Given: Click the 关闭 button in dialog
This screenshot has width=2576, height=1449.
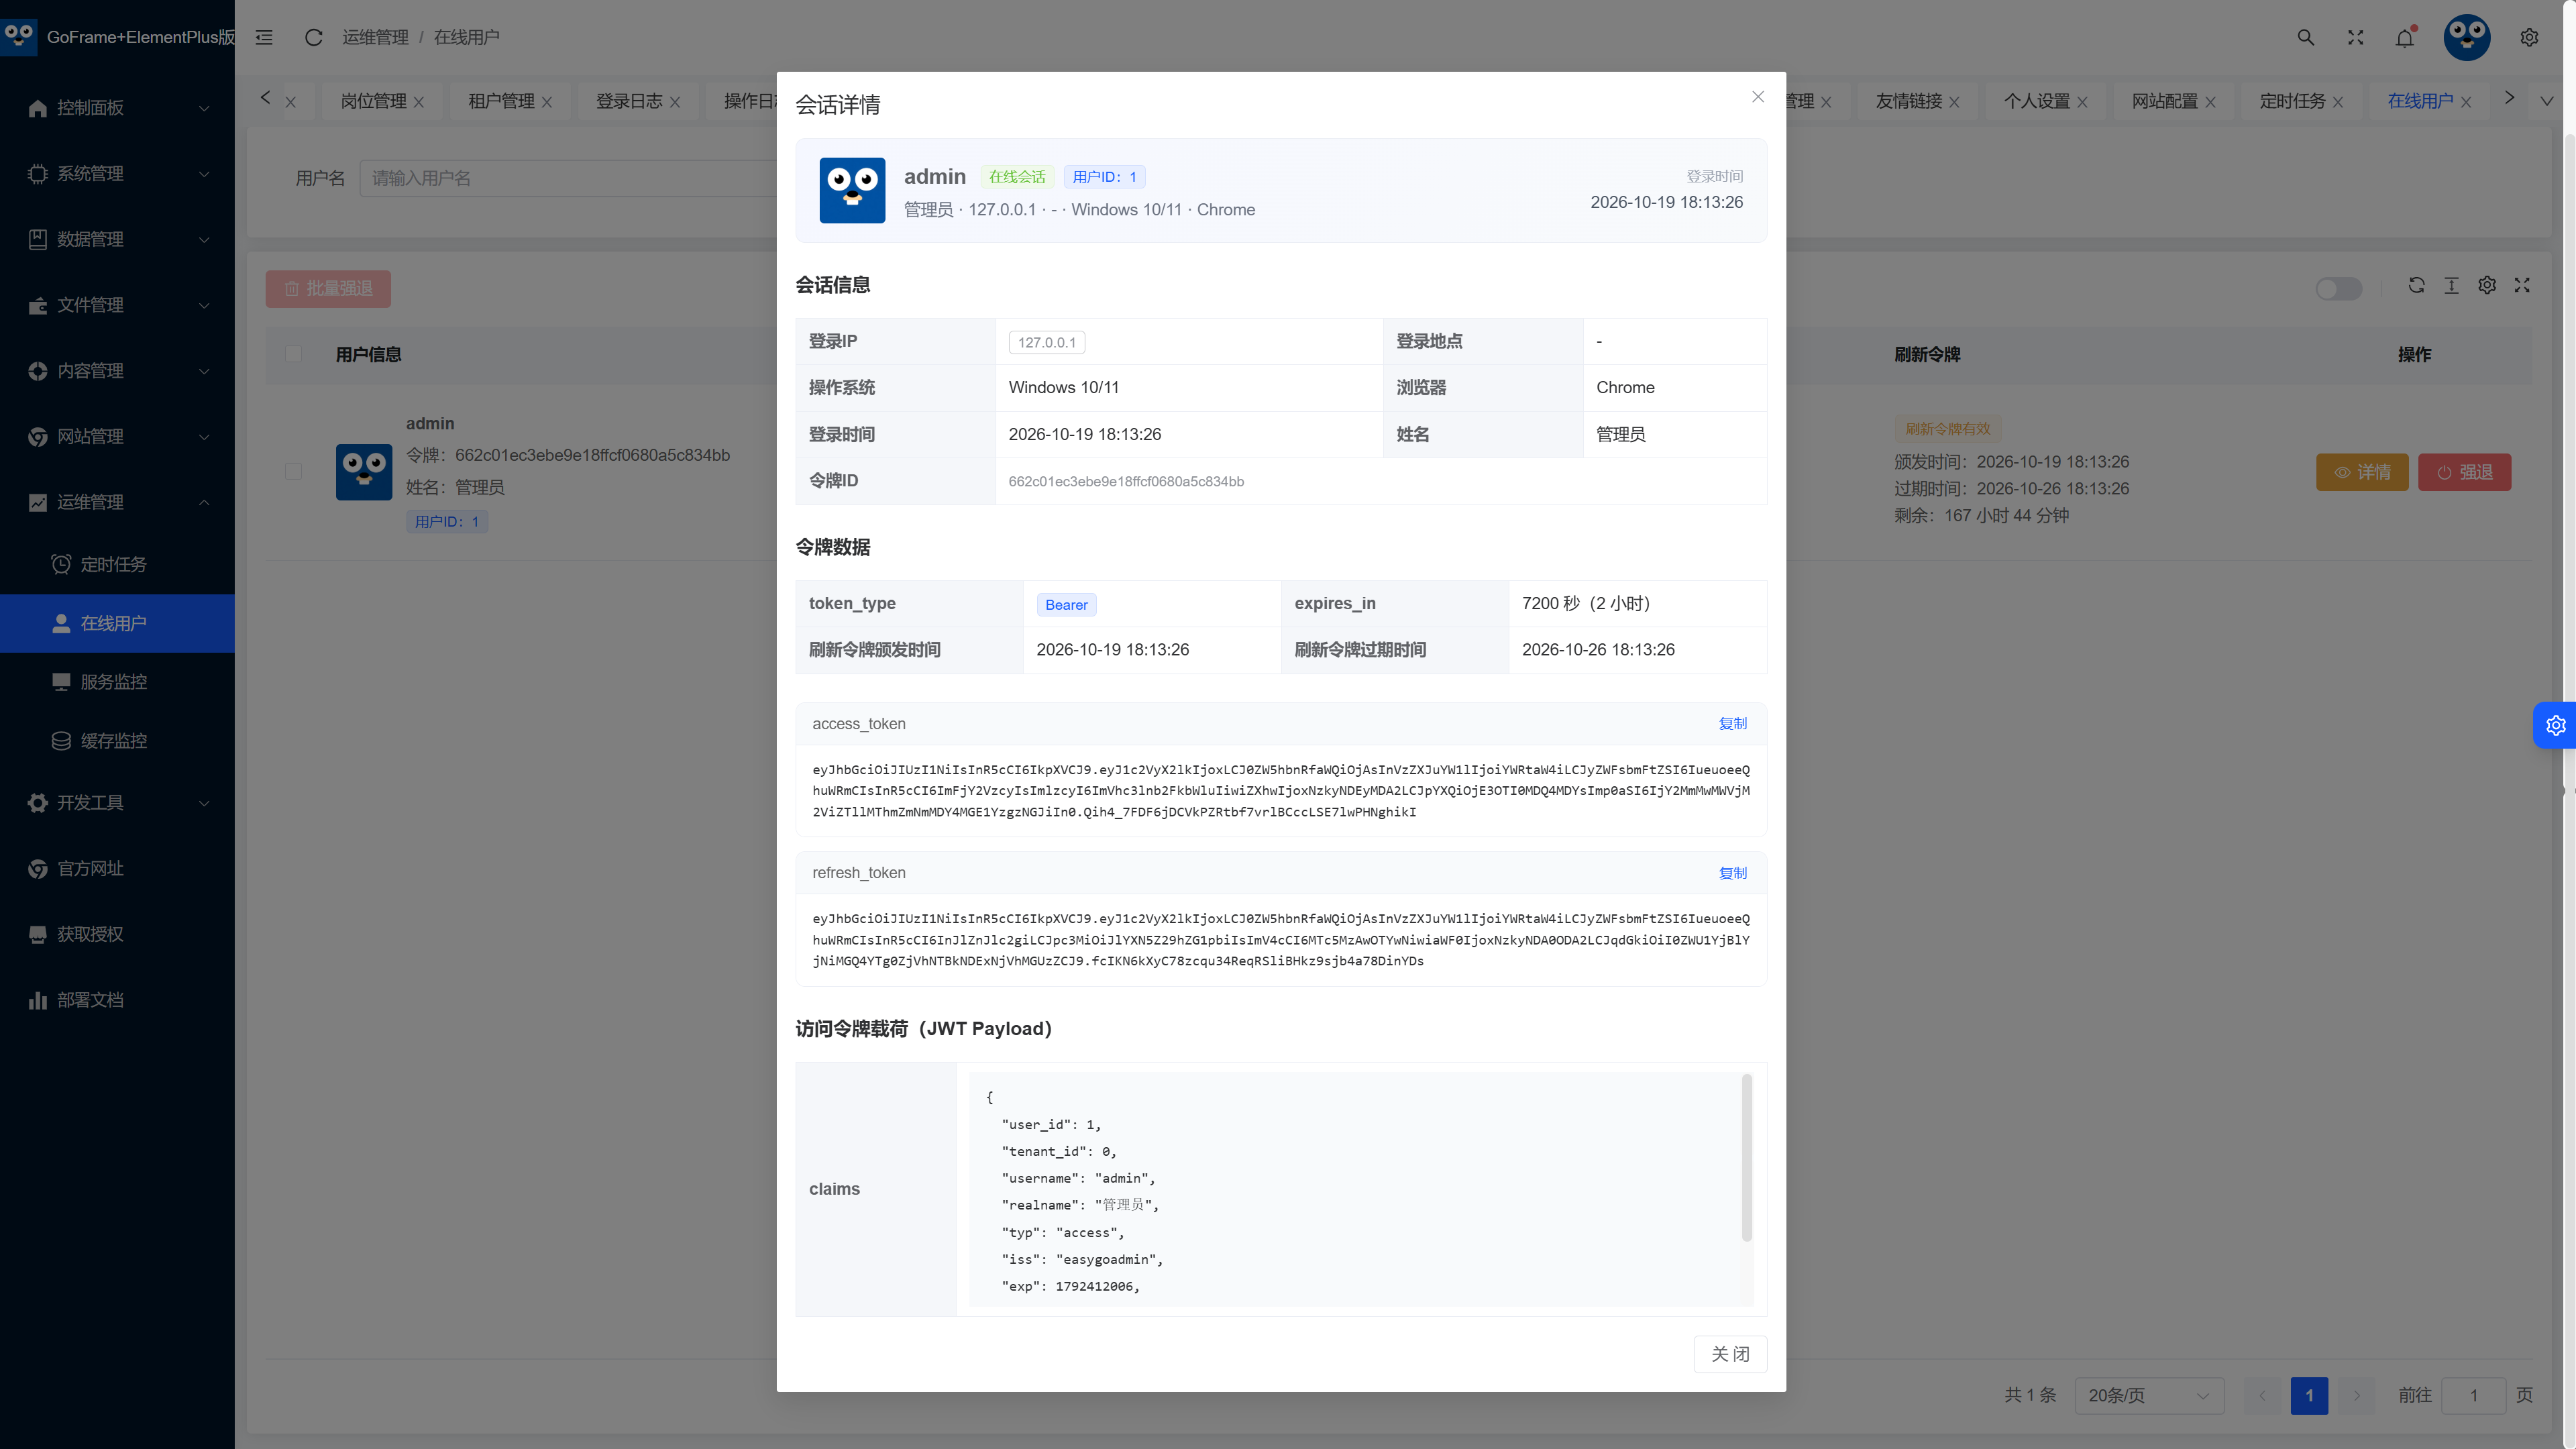Looking at the screenshot, I should click(x=1730, y=1354).
